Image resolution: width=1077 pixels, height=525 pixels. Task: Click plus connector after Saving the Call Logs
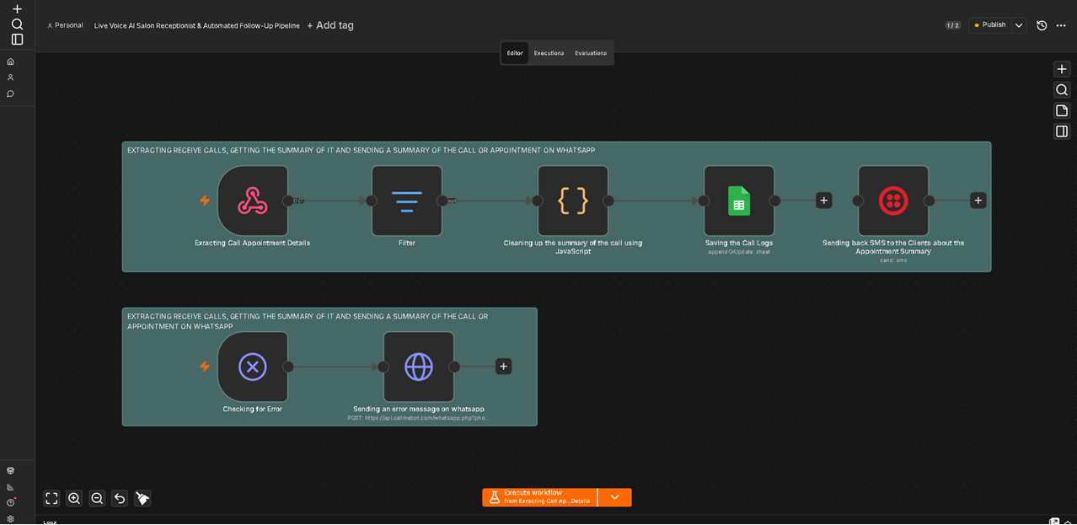[824, 201]
